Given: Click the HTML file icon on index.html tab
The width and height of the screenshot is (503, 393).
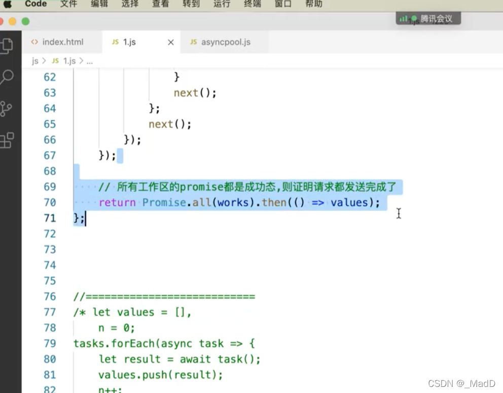Looking at the screenshot, I should (x=34, y=42).
